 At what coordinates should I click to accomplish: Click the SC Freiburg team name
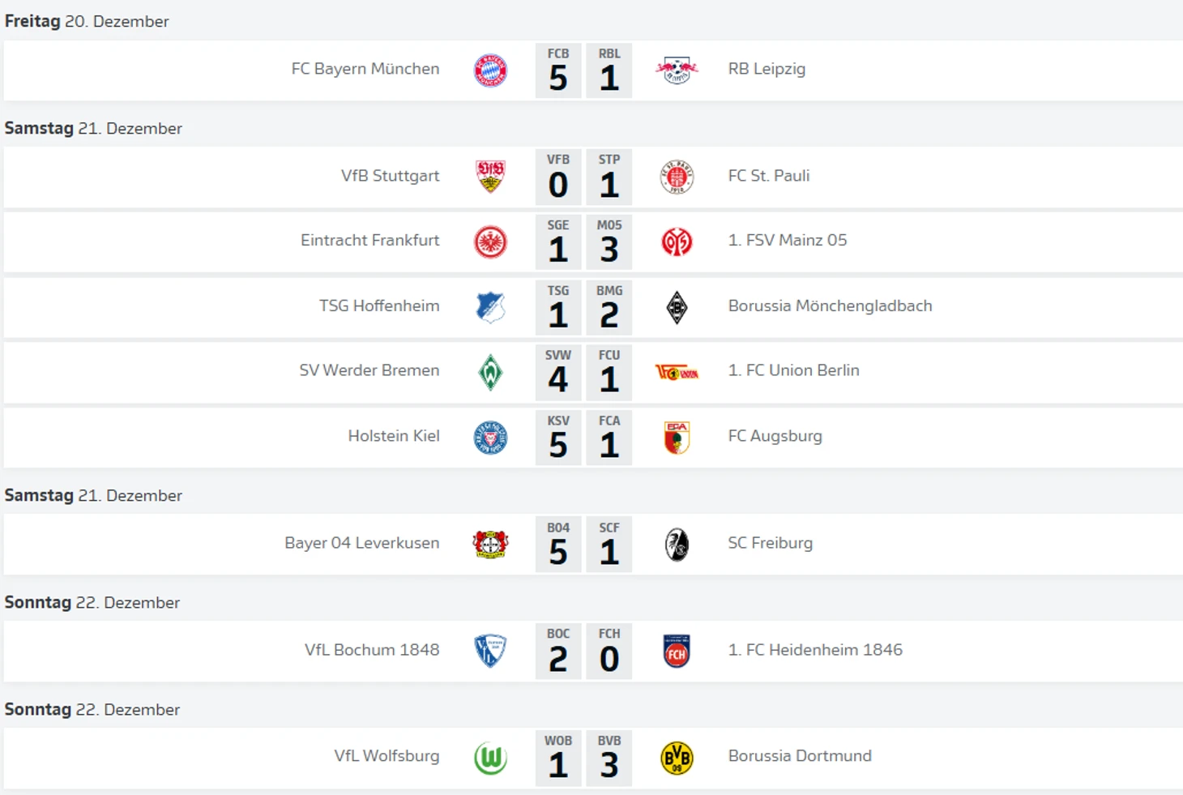click(770, 543)
